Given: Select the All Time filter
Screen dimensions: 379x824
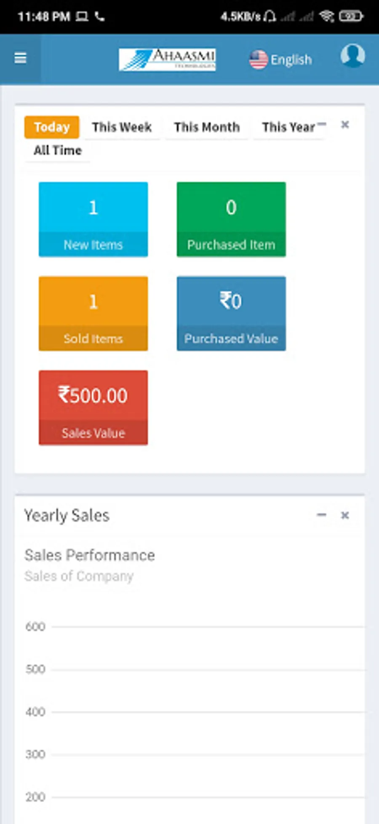Looking at the screenshot, I should (x=58, y=150).
